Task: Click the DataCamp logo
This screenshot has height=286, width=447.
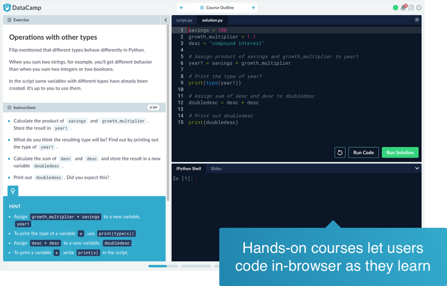Action: pyautogui.click(x=23, y=8)
